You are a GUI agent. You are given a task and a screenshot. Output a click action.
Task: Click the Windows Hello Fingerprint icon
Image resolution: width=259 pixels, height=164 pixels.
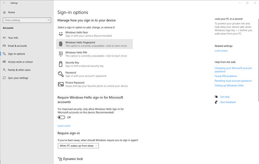tap(61, 44)
